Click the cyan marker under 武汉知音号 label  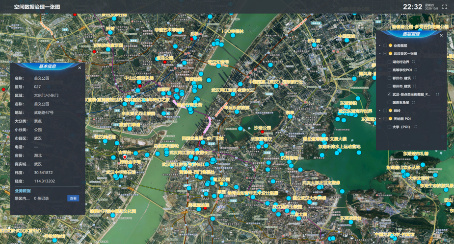218,66
